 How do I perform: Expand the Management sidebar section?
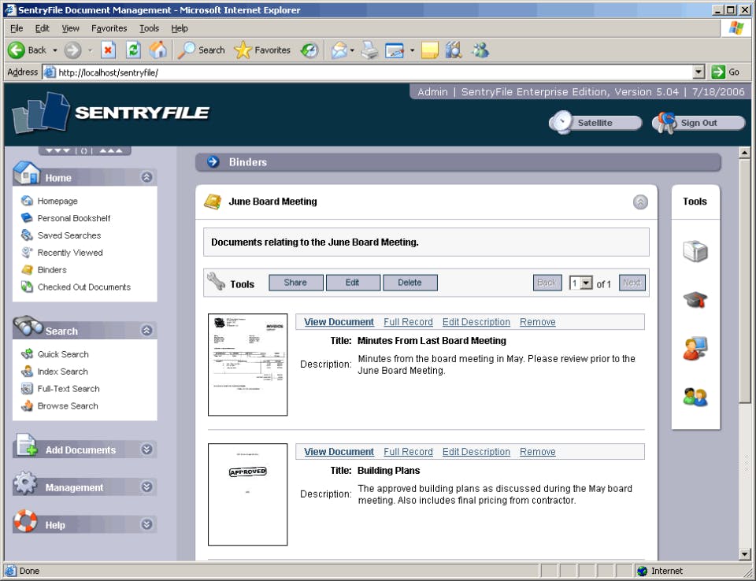(x=146, y=487)
